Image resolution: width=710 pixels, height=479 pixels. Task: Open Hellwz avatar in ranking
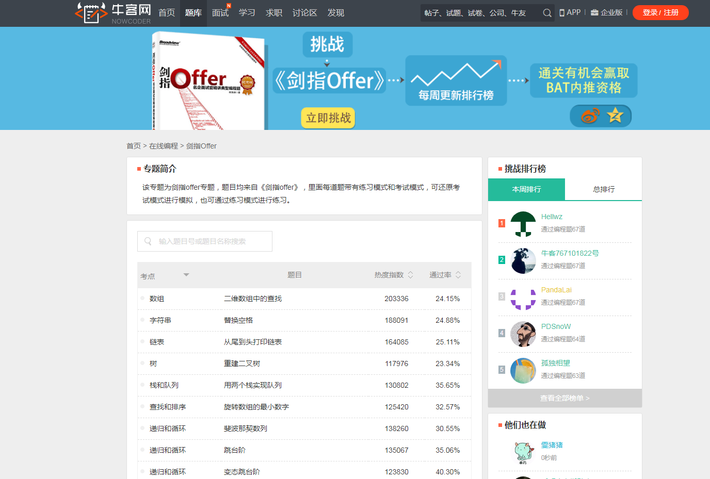click(523, 224)
